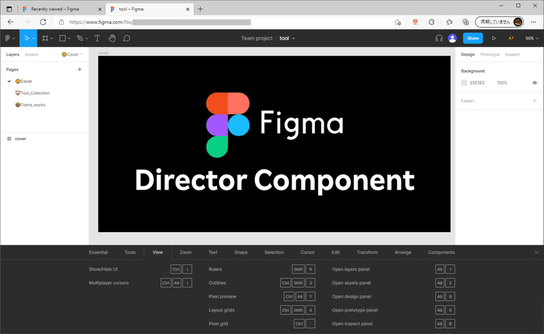Open the Tools shortcuts tab
Screen dimensions: 544x334
(x=130, y=252)
